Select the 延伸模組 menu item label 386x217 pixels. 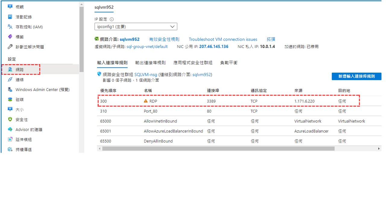tap(24, 140)
